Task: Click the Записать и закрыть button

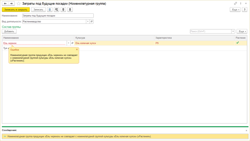Action: [x=16, y=10]
